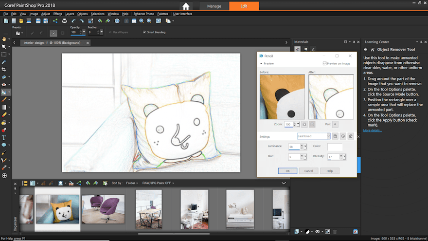Select the Text tool

[4, 138]
